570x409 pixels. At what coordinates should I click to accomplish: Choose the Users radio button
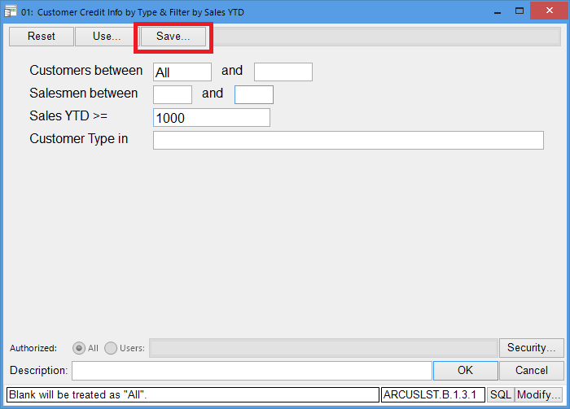point(111,348)
